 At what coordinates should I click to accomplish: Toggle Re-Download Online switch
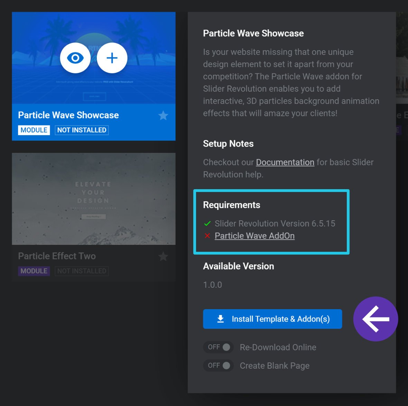point(218,347)
